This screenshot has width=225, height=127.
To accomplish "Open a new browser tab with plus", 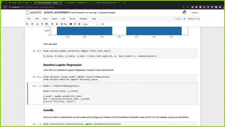I will pos(124,3).
